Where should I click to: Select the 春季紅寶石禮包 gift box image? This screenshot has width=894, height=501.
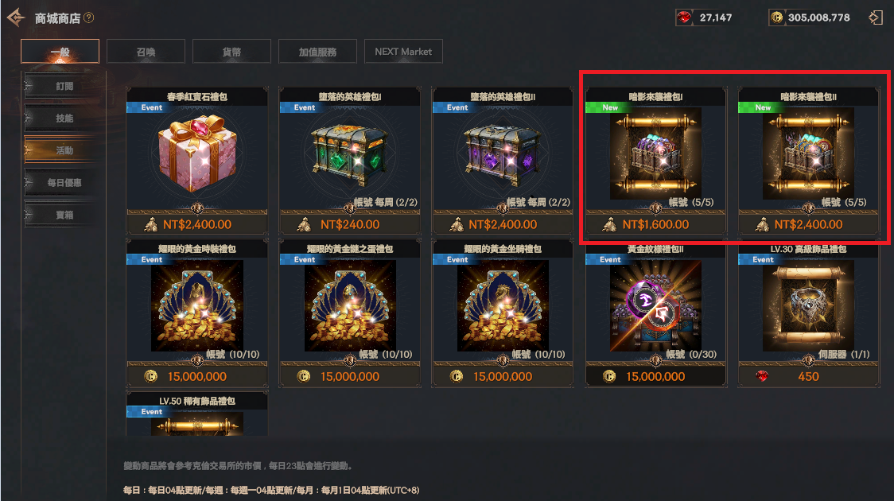pos(196,152)
